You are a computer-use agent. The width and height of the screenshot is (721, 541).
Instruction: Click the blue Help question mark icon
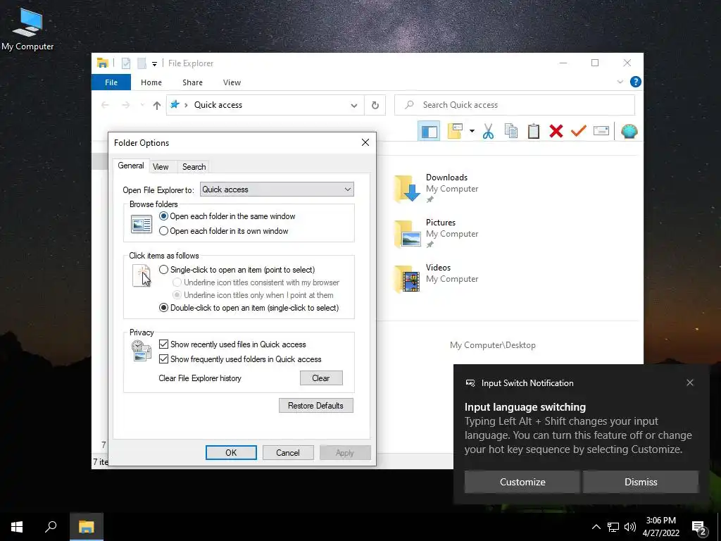636,82
